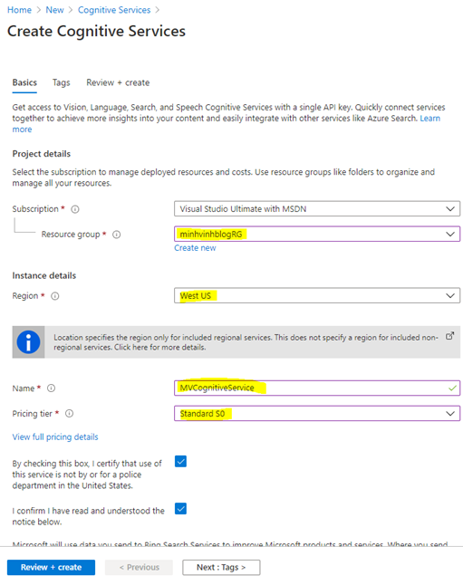Open the Subscription dropdown

click(317, 209)
